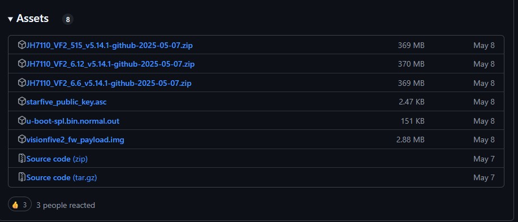The height and width of the screenshot is (222, 518).
Task: Download visionfive2_fw_payload.img file
Action: tap(75, 140)
